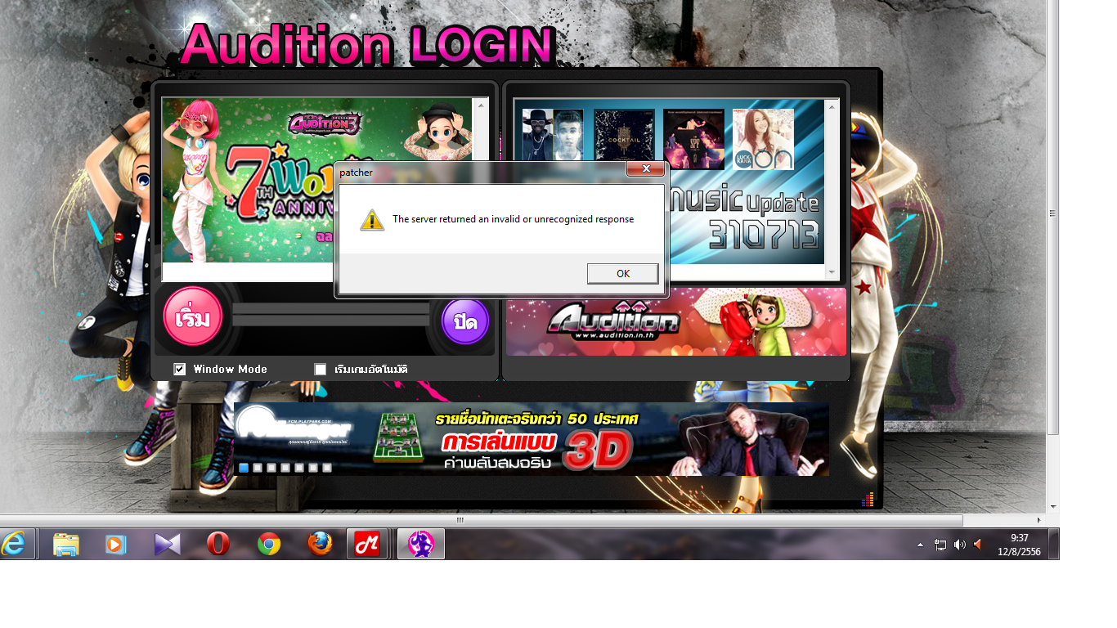
Task: Click the upper patch progress bar
Action: 331,308
